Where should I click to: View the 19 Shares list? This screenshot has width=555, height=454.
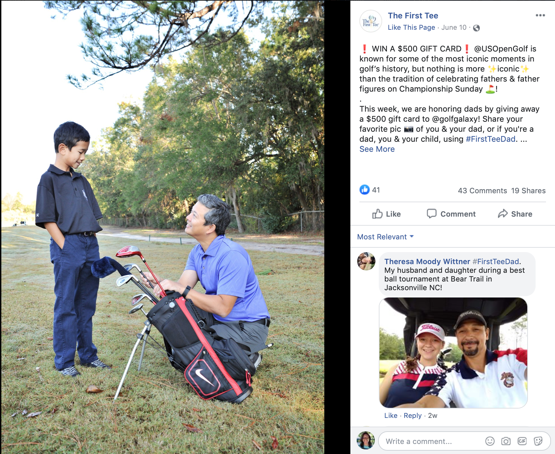click(x=528, y=191)
